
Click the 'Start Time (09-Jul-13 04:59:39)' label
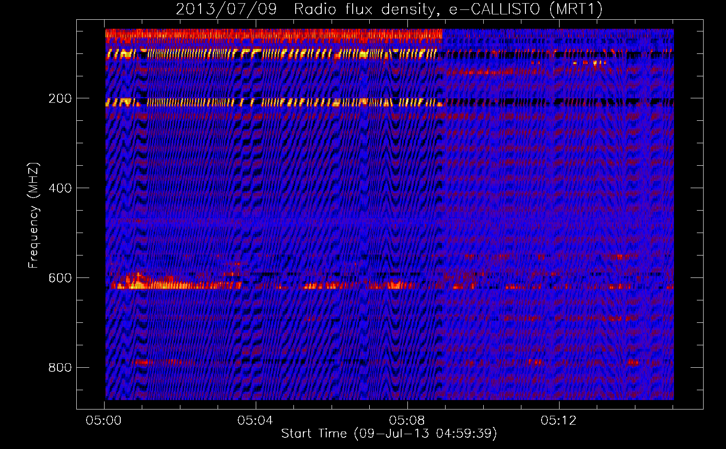click(389, 433)
